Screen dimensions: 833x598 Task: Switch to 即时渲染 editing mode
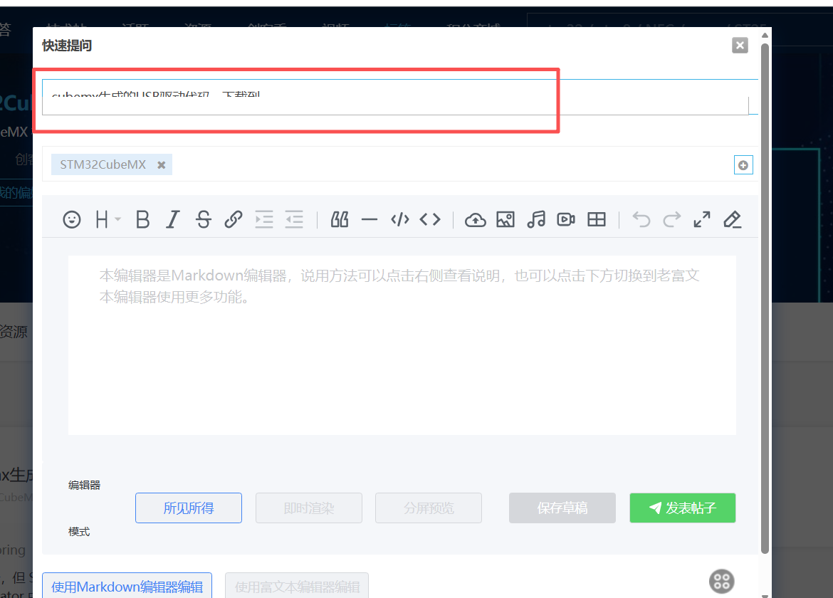[309, 508]
